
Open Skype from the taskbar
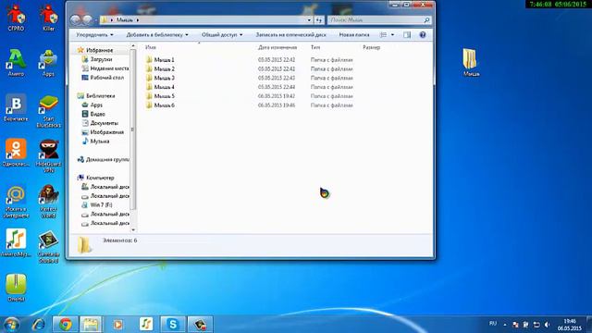click(173, 325)
